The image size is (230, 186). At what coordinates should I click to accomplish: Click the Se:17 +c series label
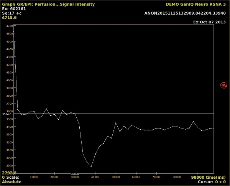pos(11,13)
